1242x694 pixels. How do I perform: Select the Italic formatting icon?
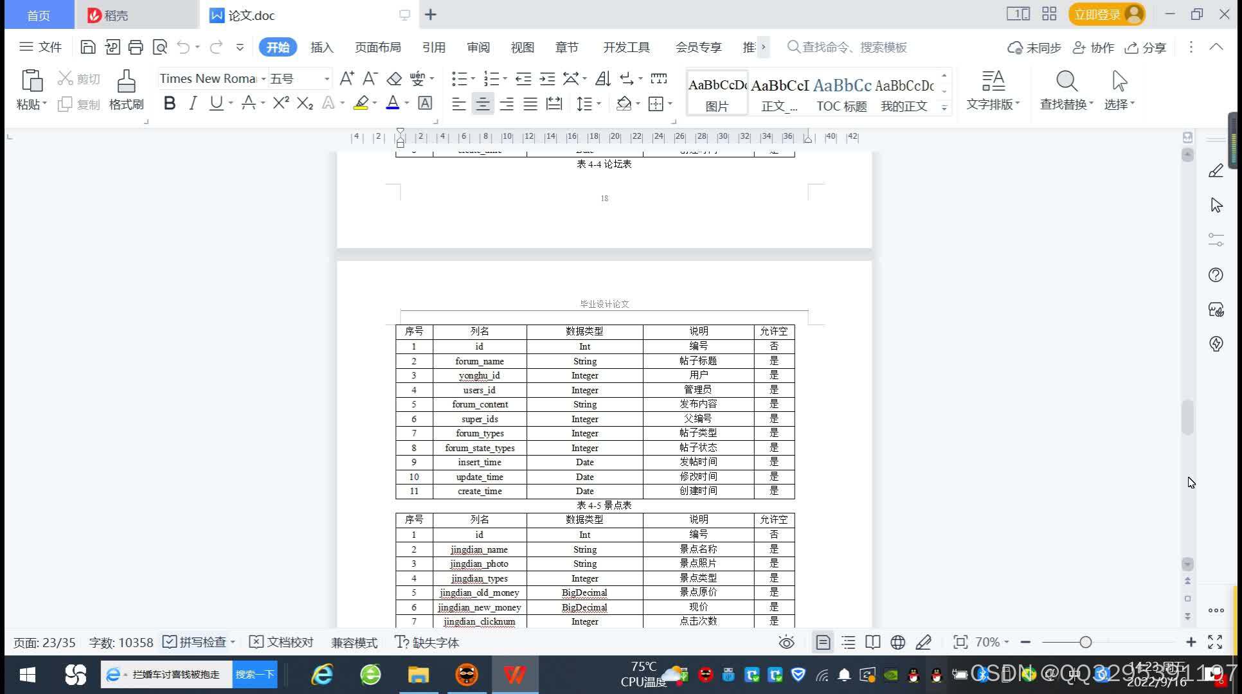(x=192, y=104)
